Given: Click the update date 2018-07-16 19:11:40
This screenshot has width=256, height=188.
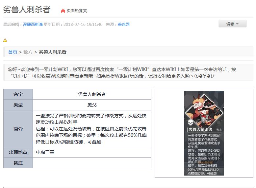Looking at the screenshot, I should (83, 25).
